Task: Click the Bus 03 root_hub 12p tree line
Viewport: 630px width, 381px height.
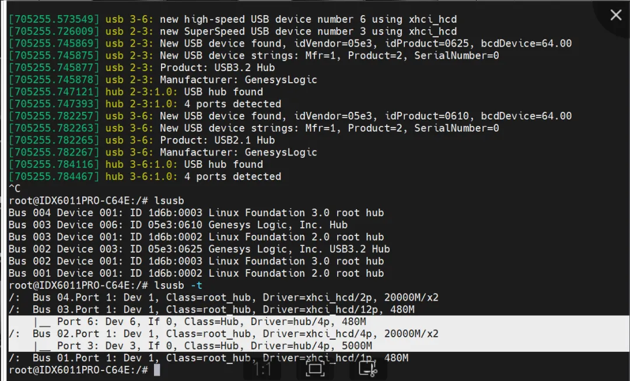Action: coord(212,309)
